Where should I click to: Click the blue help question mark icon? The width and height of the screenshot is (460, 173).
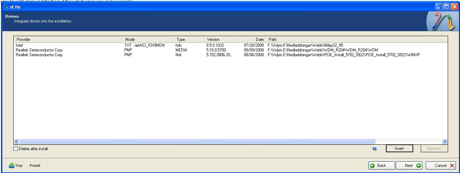pyautogui.click(x=375, y=149)
